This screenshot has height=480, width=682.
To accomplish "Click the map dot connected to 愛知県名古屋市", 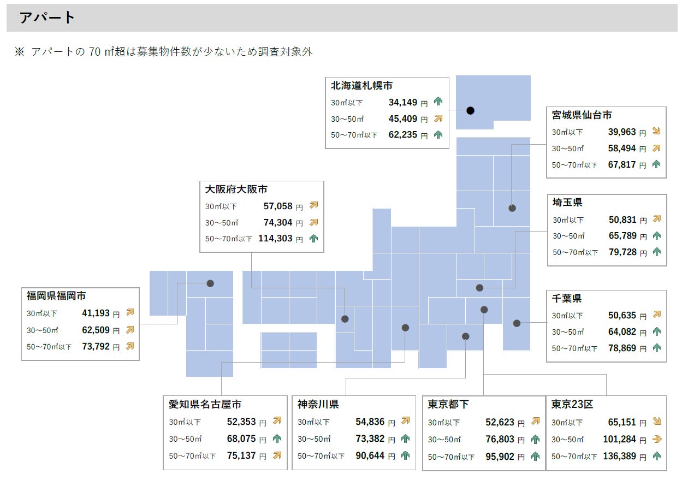I will click(405, 328).
